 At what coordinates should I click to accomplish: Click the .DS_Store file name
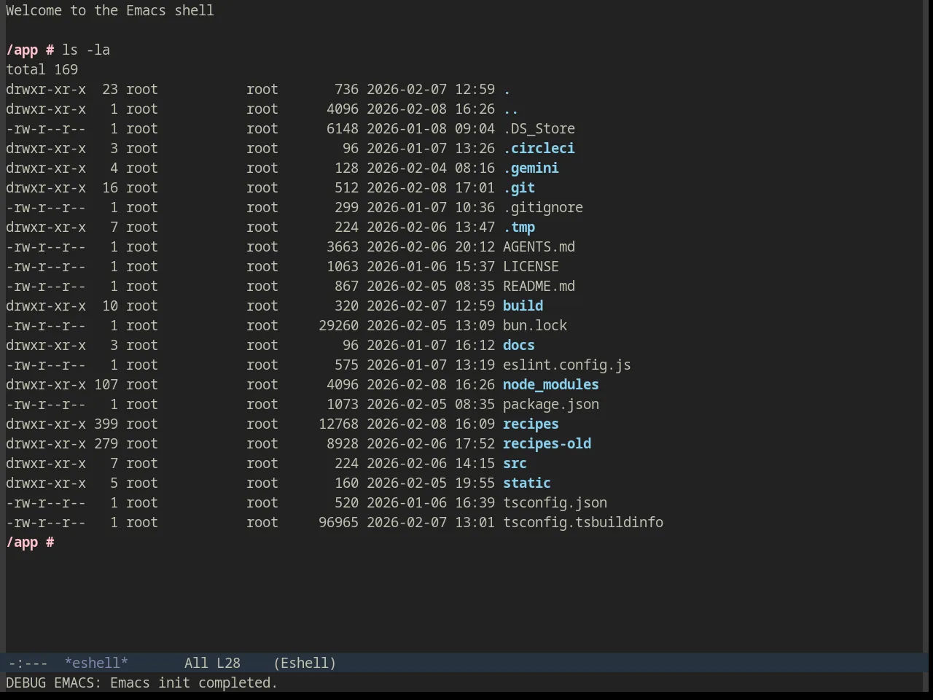[x=539, y=128]
